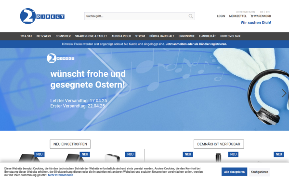This screenshot has height=181, width=289.
Task: Open the TV & SAT menu
Action: (x=26, y=36)
